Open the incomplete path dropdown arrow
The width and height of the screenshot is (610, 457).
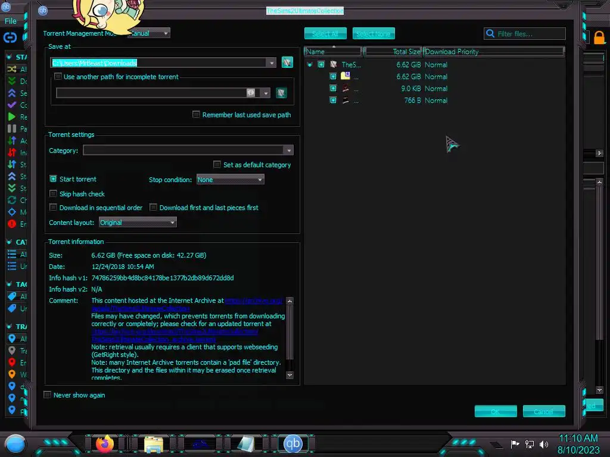(x=266, y=93)
